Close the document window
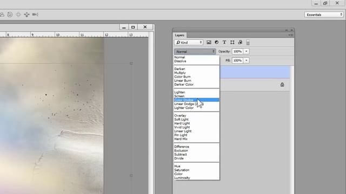 pos(145,27)
